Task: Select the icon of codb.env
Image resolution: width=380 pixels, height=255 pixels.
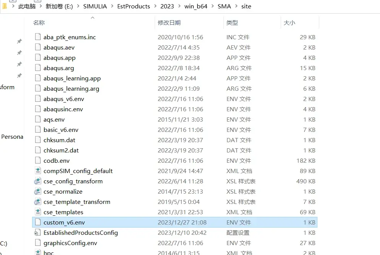Action: (x=38, y=160)
